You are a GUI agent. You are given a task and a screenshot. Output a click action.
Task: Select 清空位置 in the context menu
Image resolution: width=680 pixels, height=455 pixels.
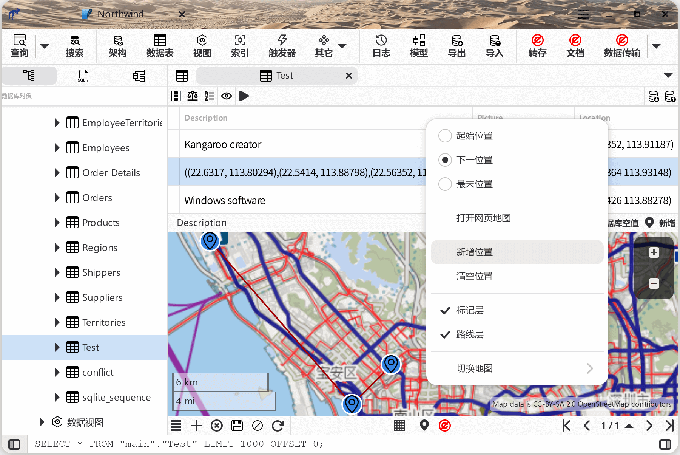pyautogui.click(x=474, y=276)
